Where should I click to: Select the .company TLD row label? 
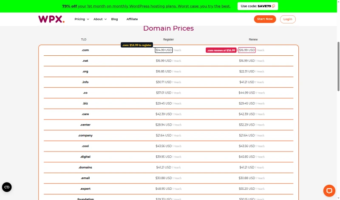tap(85, 135)
